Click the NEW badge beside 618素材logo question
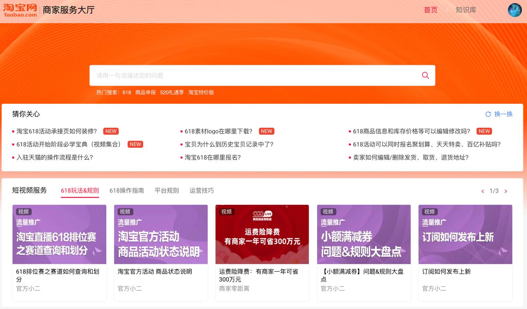This screenshot has width=527, height=309. [x=266, y=131]
